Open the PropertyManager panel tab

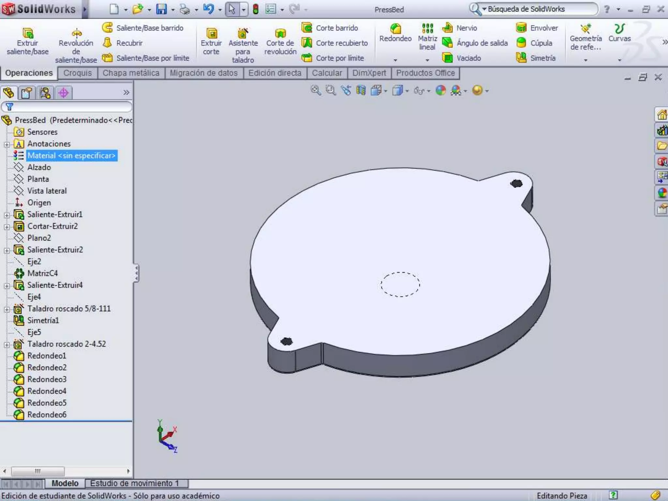pos(27,93)
